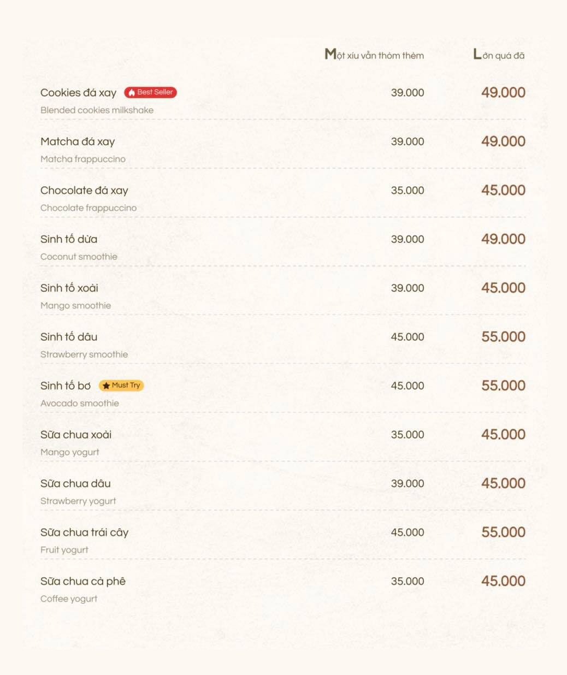Open the Sữa chua dâu item
The height and width of the screenshot is (675, 567).
tap(75, 483)
